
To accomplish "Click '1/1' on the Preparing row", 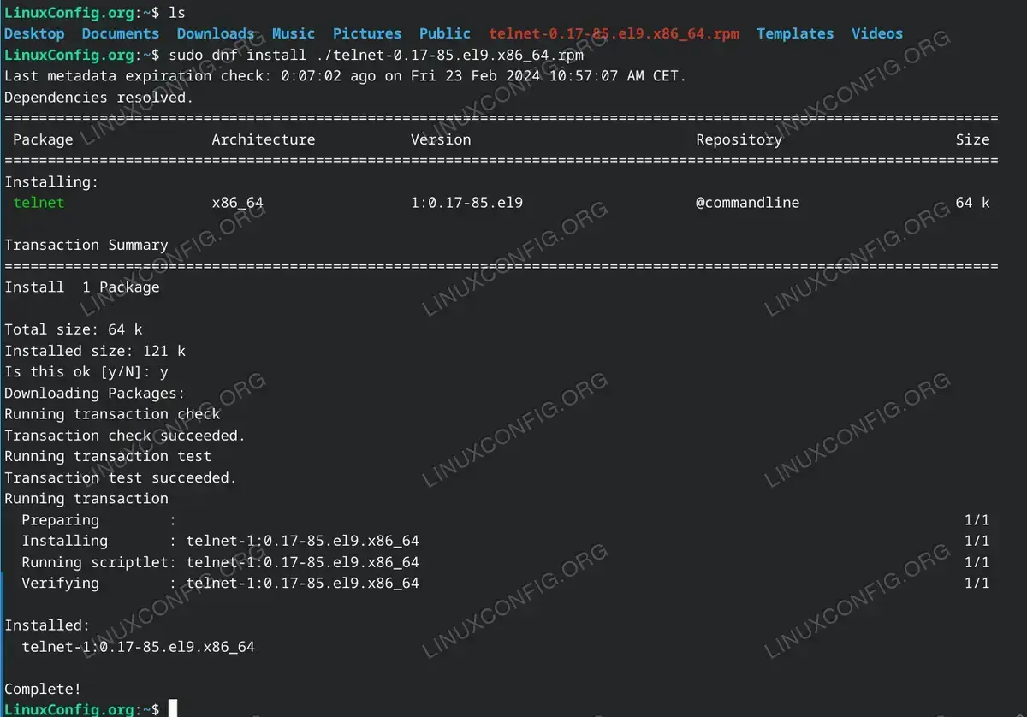I will (x=977, y=520).
